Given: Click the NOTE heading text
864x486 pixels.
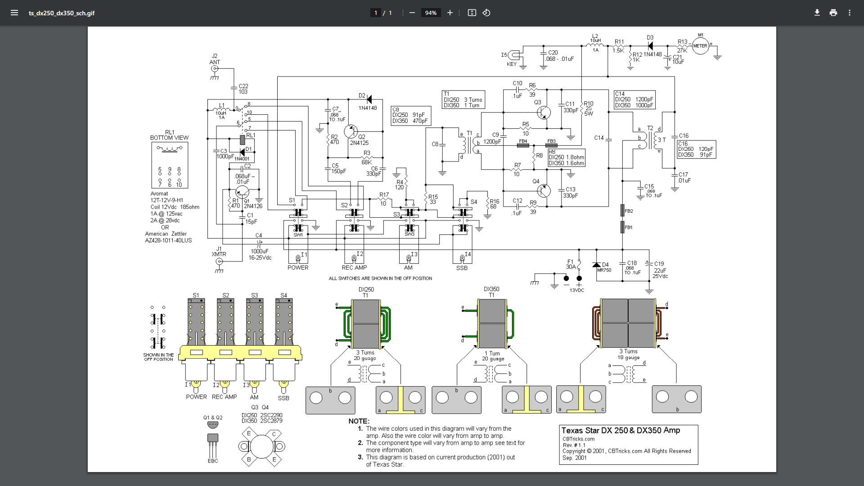Looking at the screenshot, I should [x=359, y=421].
